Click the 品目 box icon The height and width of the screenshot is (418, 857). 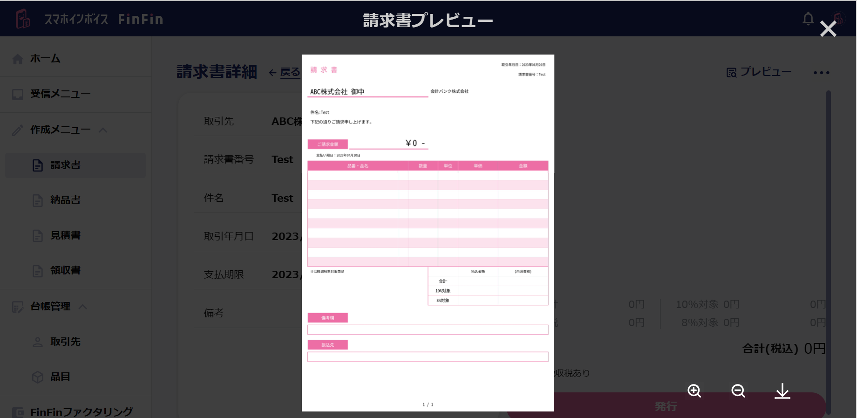38,377
